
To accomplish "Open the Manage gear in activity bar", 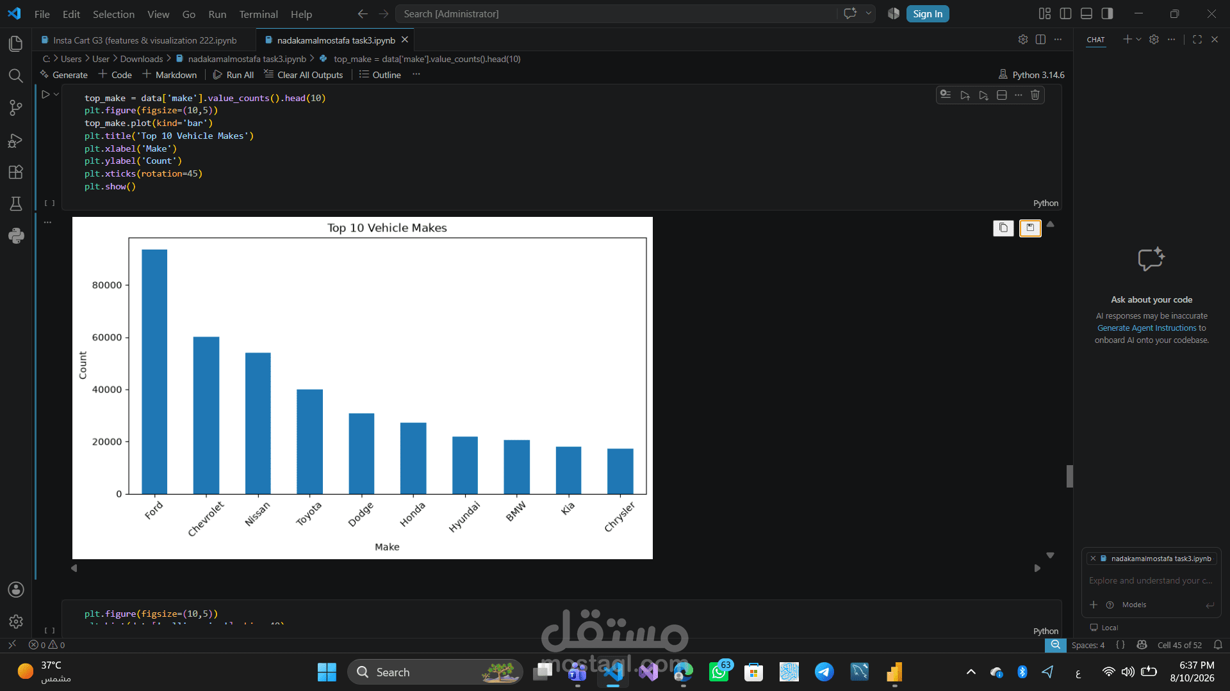I will pos(16,621).
